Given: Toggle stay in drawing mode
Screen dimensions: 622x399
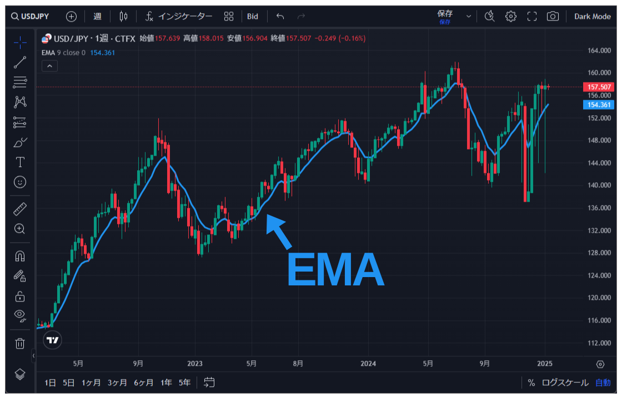Looking at the screenshot, I should [20, 276].
